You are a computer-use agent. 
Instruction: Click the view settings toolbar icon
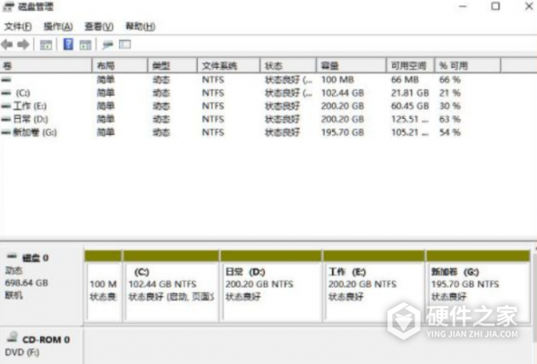pyautogui.click(x=124, y=44)
